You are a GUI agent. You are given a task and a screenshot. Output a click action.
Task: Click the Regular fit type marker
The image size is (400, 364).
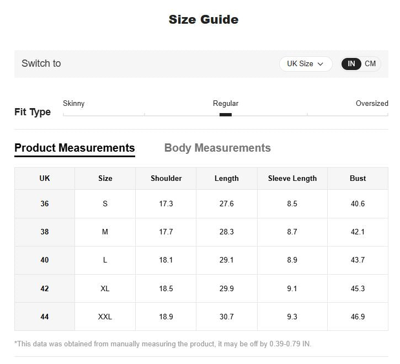(226, 115)
